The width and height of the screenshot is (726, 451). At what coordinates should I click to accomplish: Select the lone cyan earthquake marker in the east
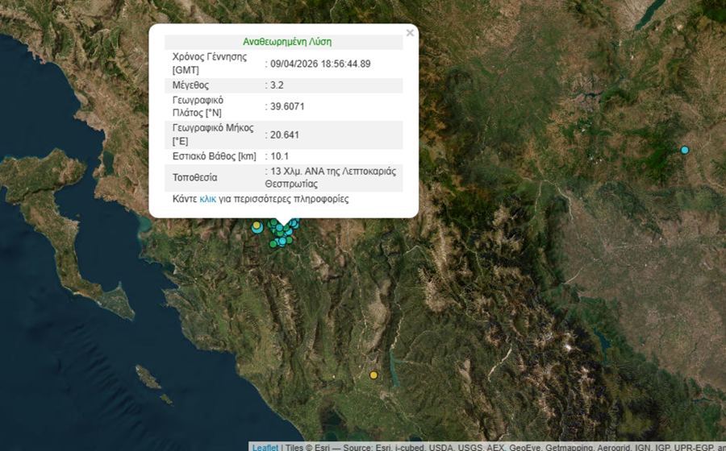coord(685,150)
